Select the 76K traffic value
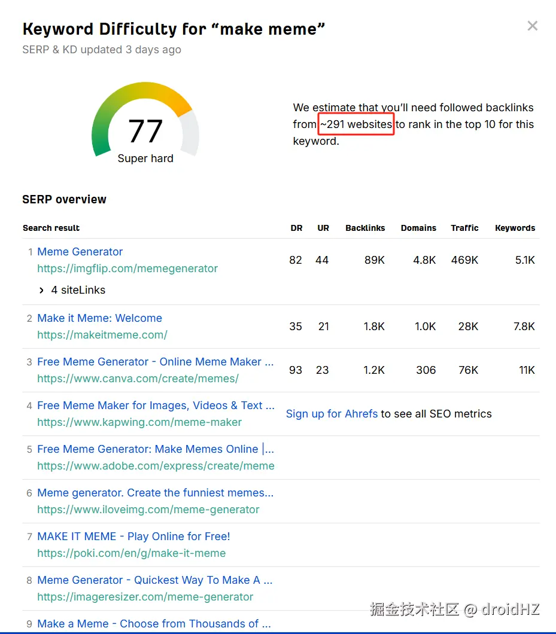 pos(468,370)
